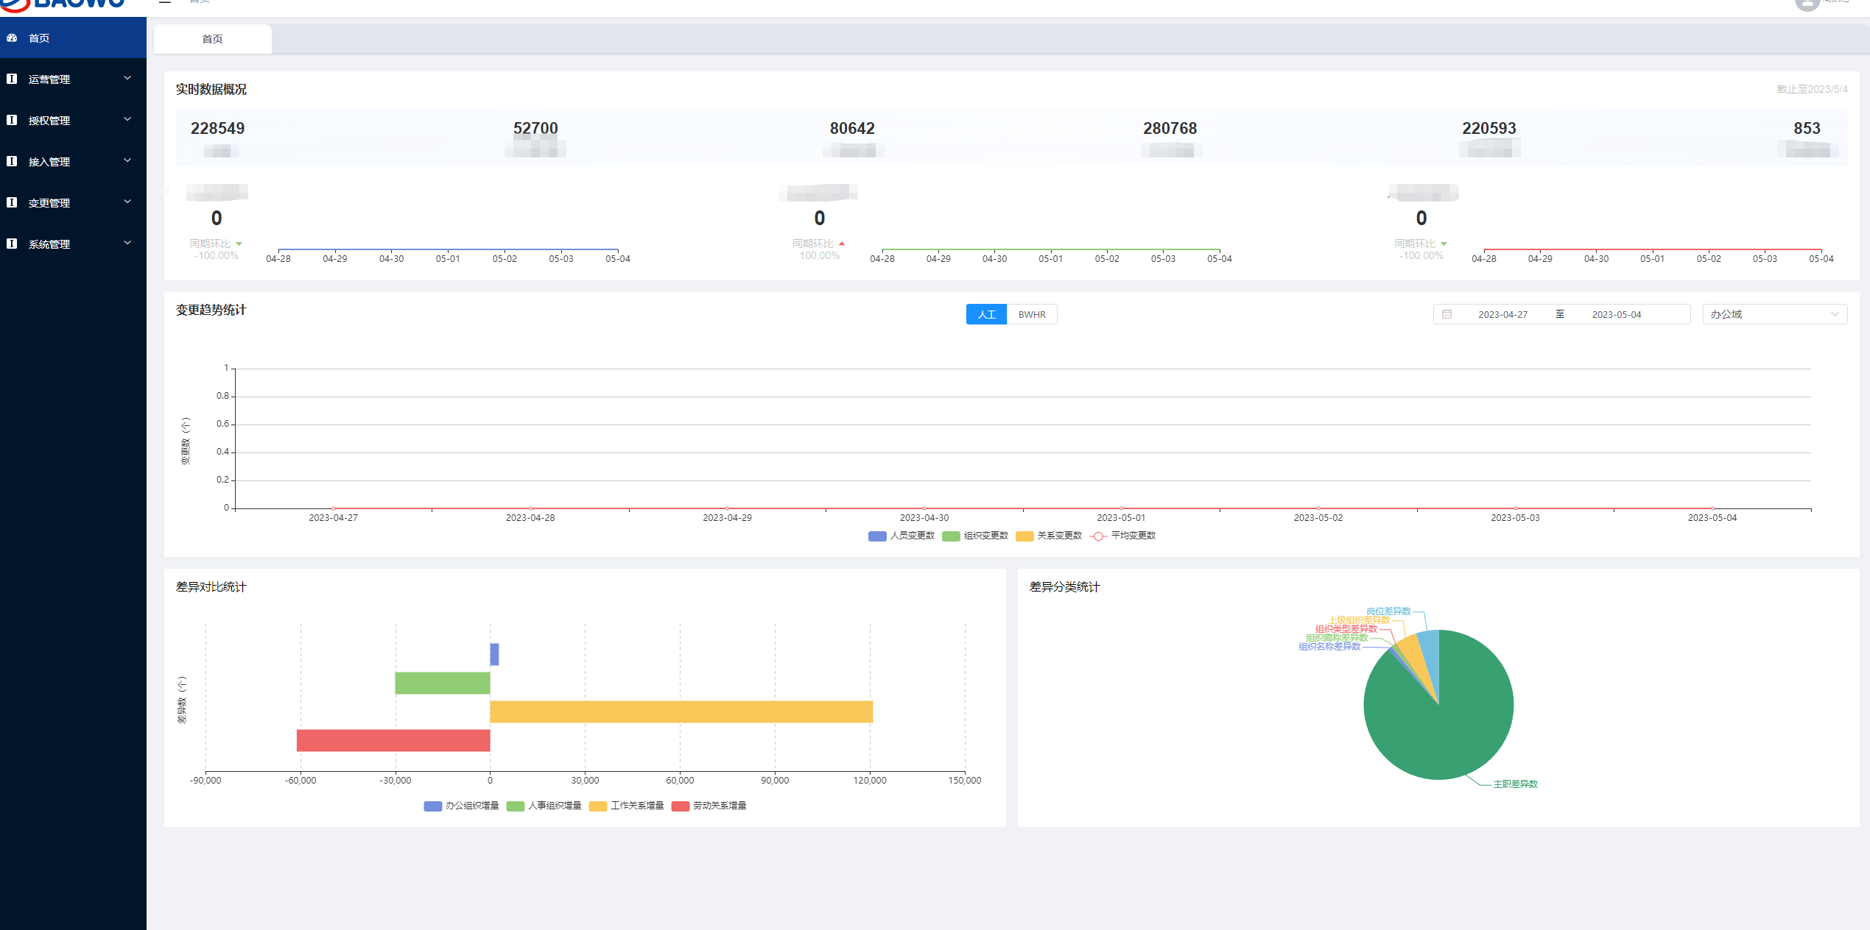Click the red up arrow beside 同期环比
1870x930 pixels.
click(x=841, y=244)
